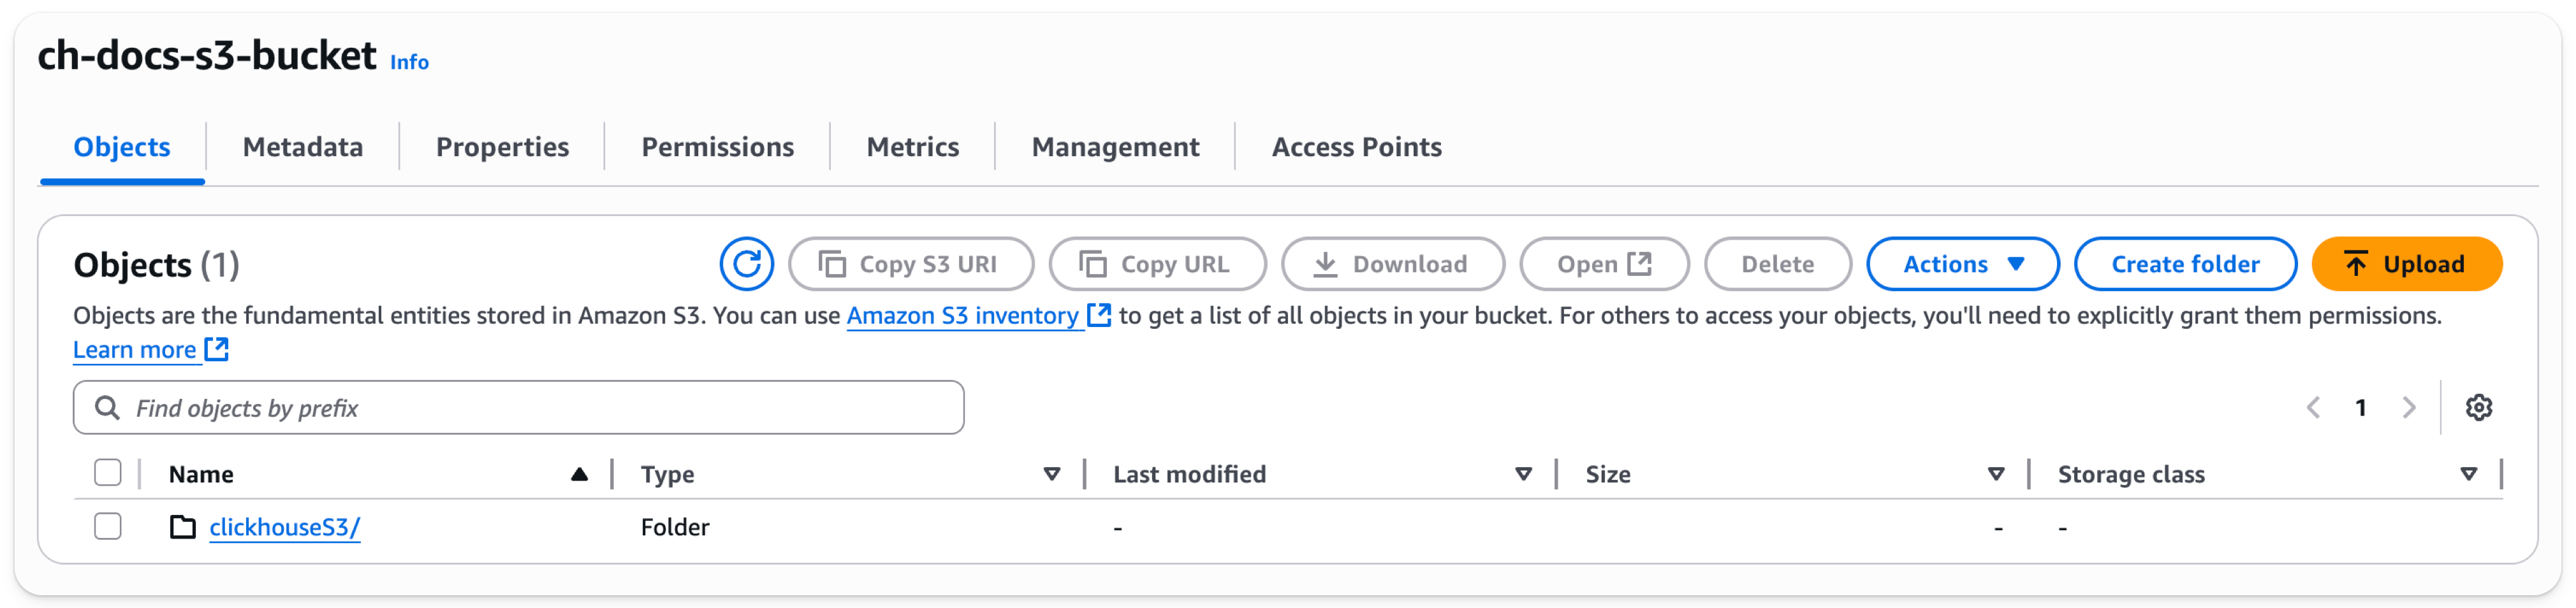The width and height of the screenshot is (2576, 608).
Task: Open the Type column filter dropdown
Action: (1051, 474)
